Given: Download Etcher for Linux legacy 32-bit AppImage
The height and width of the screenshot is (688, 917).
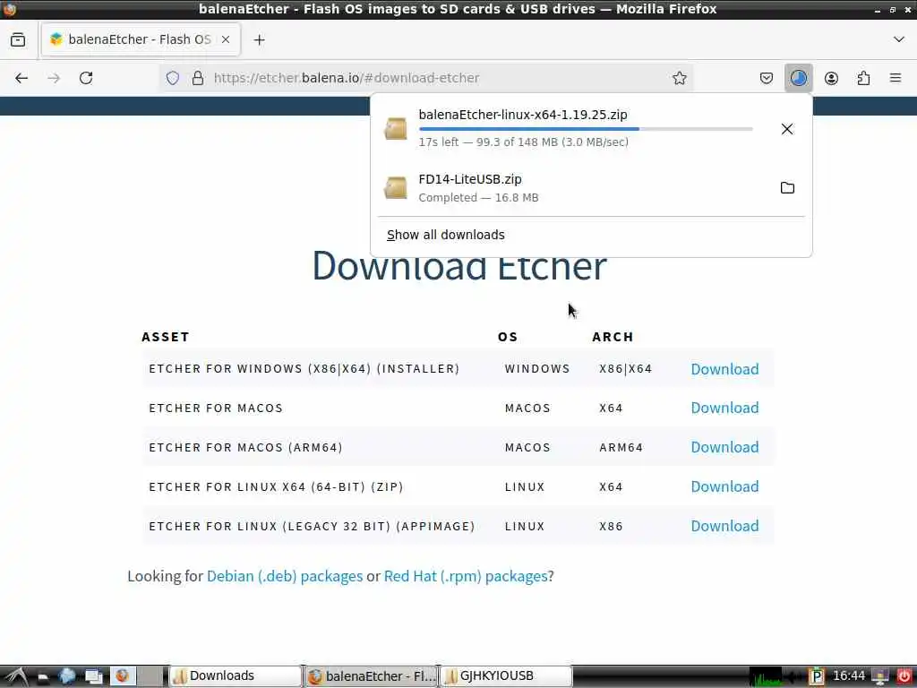Looking at the screenshot, I should 724,526.
